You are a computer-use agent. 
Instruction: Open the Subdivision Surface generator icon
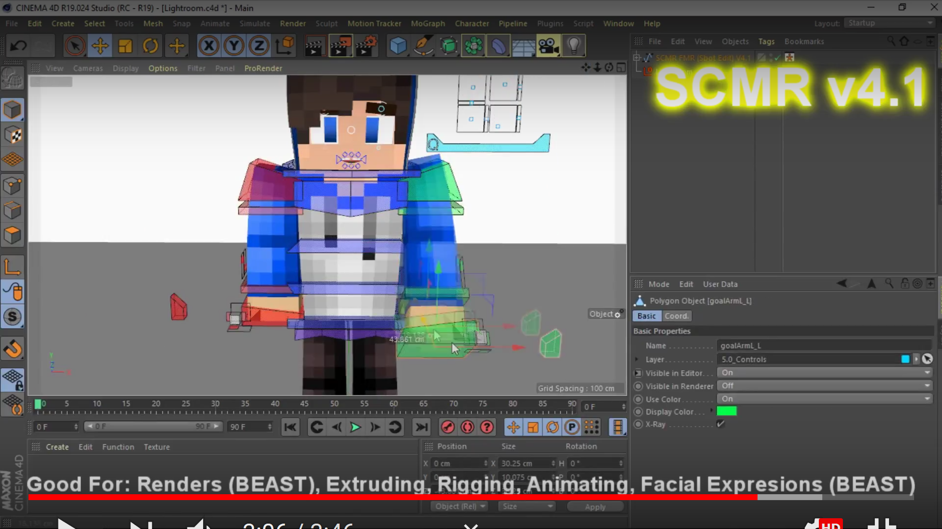pos(448,46)
